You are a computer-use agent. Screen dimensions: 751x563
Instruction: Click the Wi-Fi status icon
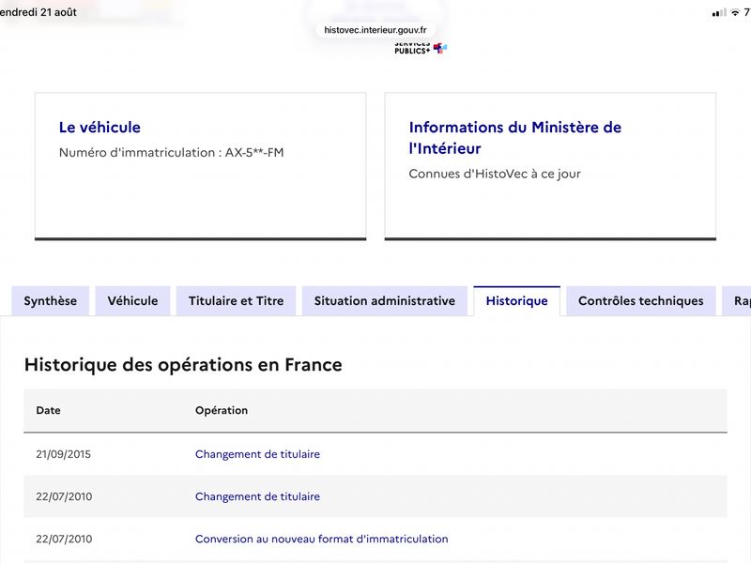(735, 12)
